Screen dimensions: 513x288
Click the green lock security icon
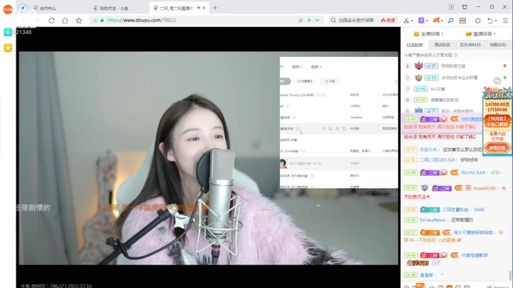pyautogui.click(x=102, y=20)
